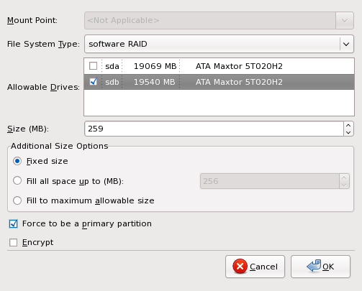Choose Fill to maximum allowable size
Viewport: 362px width, 291px height.
click(17, 200)
